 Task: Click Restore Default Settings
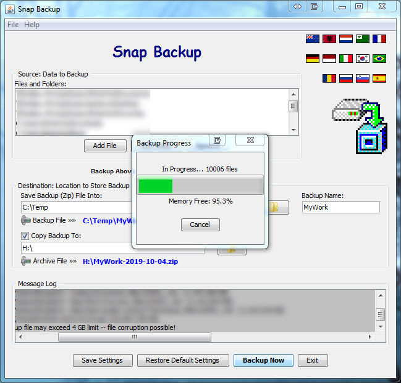click(x=183, y=360)
